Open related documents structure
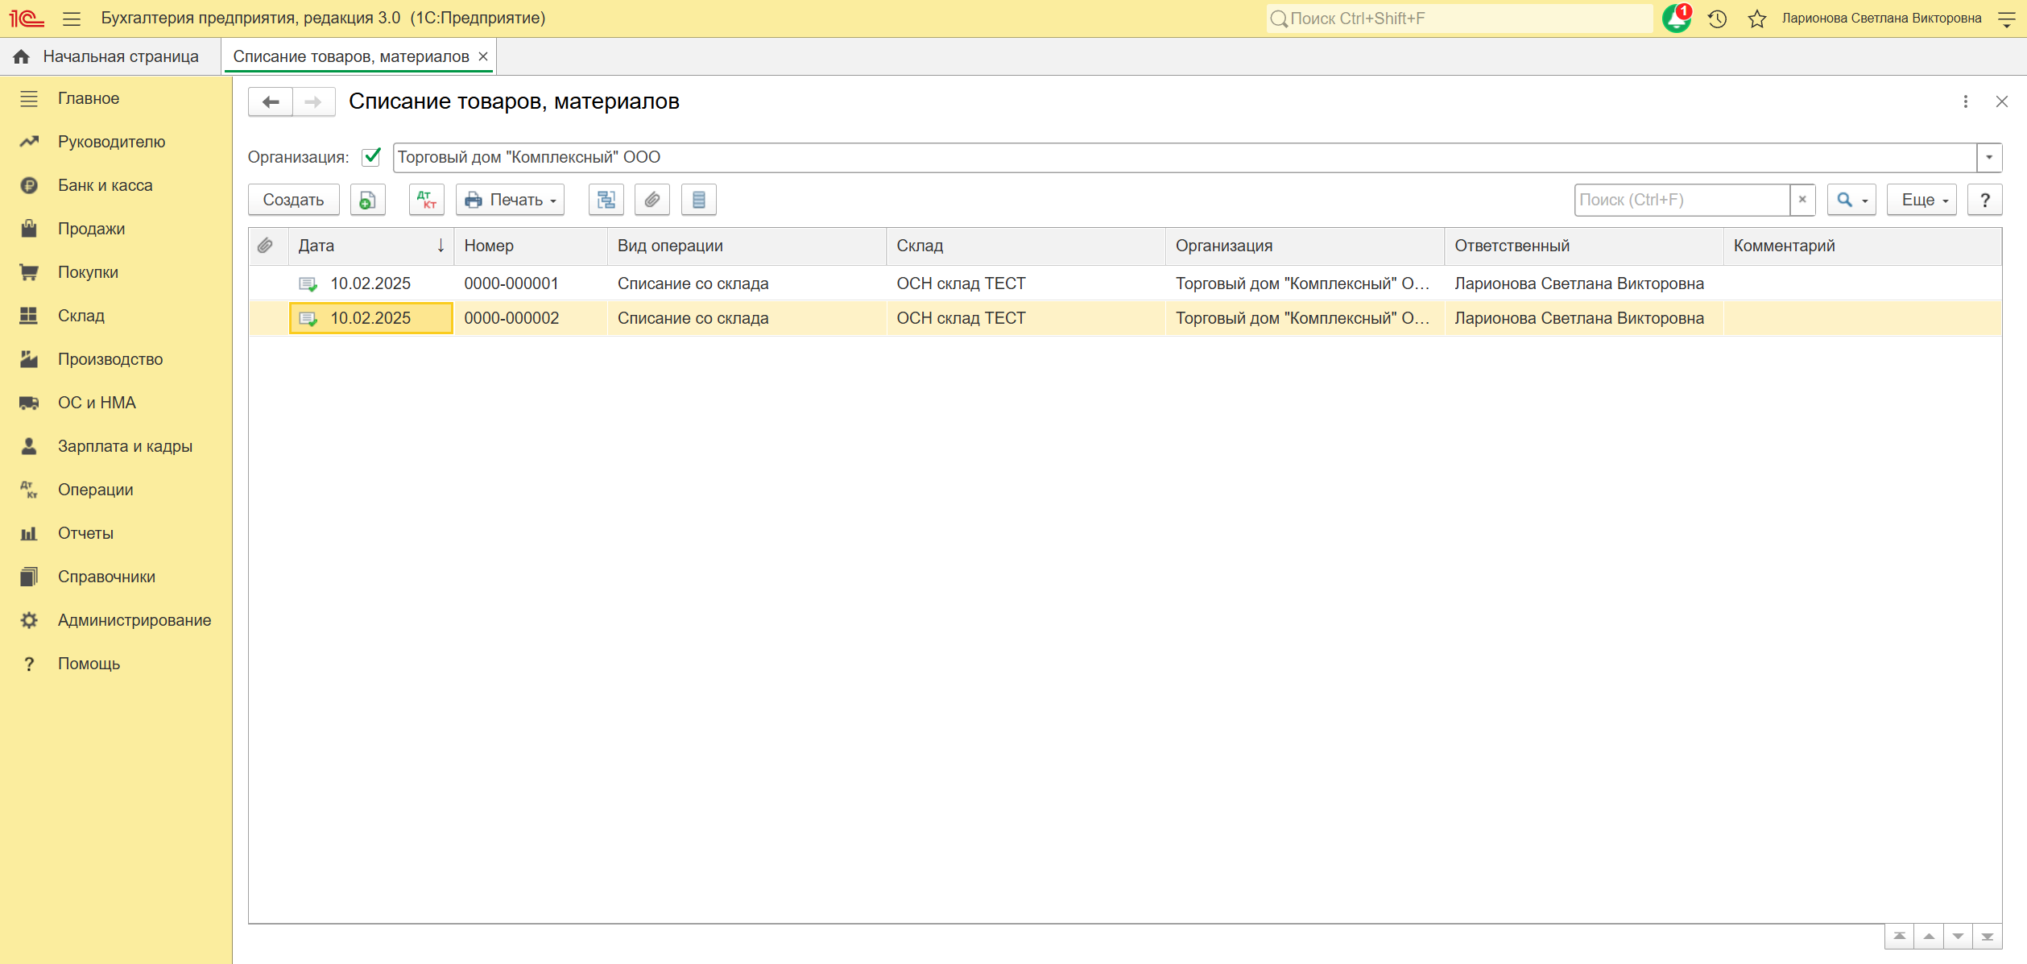2027x964 pixels. pyautogui.click(x=606, y=200)
